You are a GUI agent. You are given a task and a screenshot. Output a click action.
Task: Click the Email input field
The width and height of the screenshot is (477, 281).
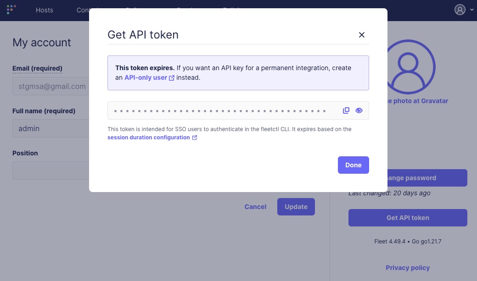pos(51,86)
